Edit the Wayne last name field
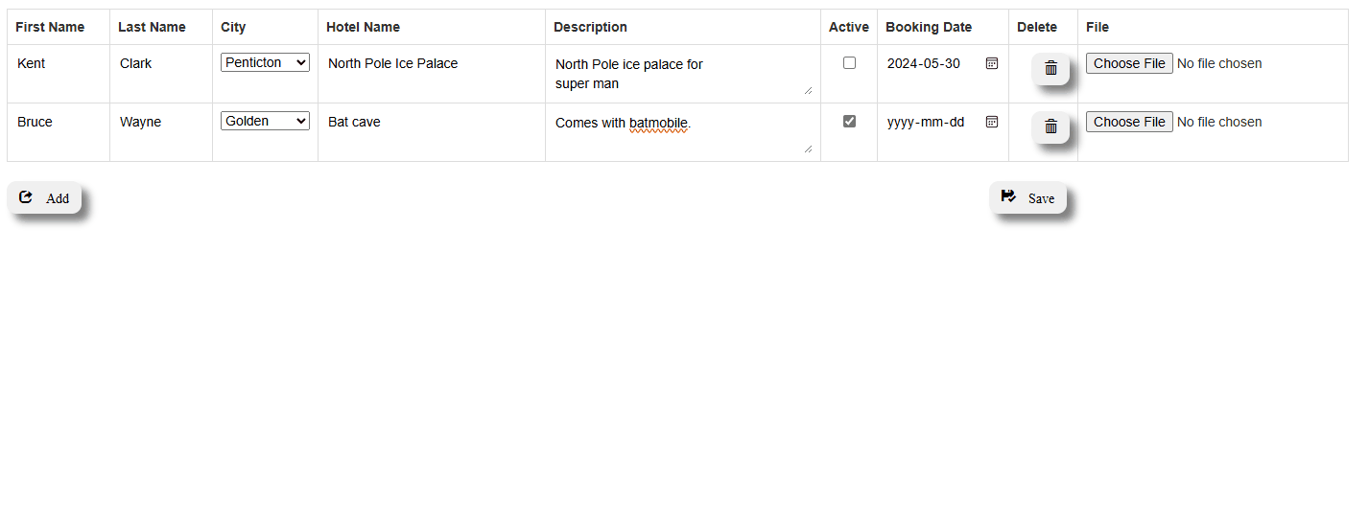 pos(161,122)
